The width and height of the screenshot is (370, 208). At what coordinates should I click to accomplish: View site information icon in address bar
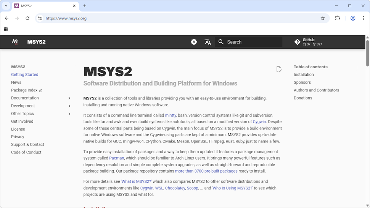pyautogui.click(x=40, y=18)
